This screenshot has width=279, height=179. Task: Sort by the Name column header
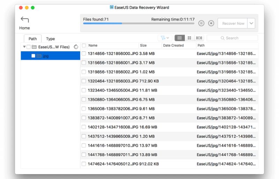pyautogui.click(x=113, y=45)
